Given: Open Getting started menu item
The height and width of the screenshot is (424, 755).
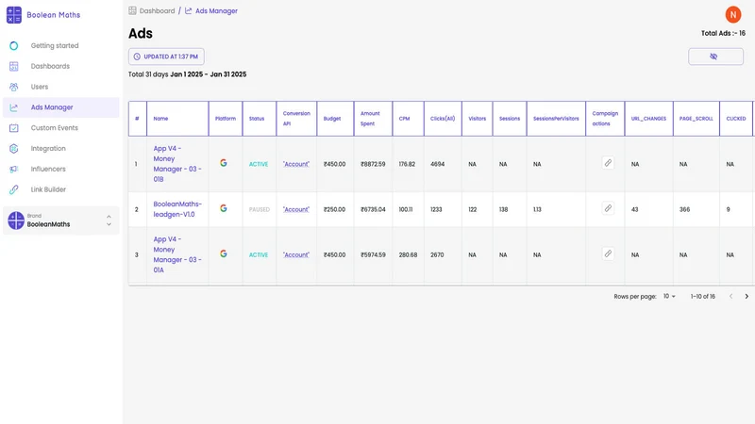Looking at the screenshot, I should (x=61, y=45).
